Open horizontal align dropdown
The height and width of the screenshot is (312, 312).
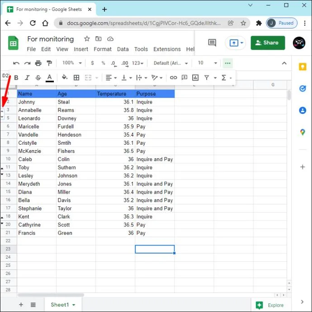coord(111,78)
